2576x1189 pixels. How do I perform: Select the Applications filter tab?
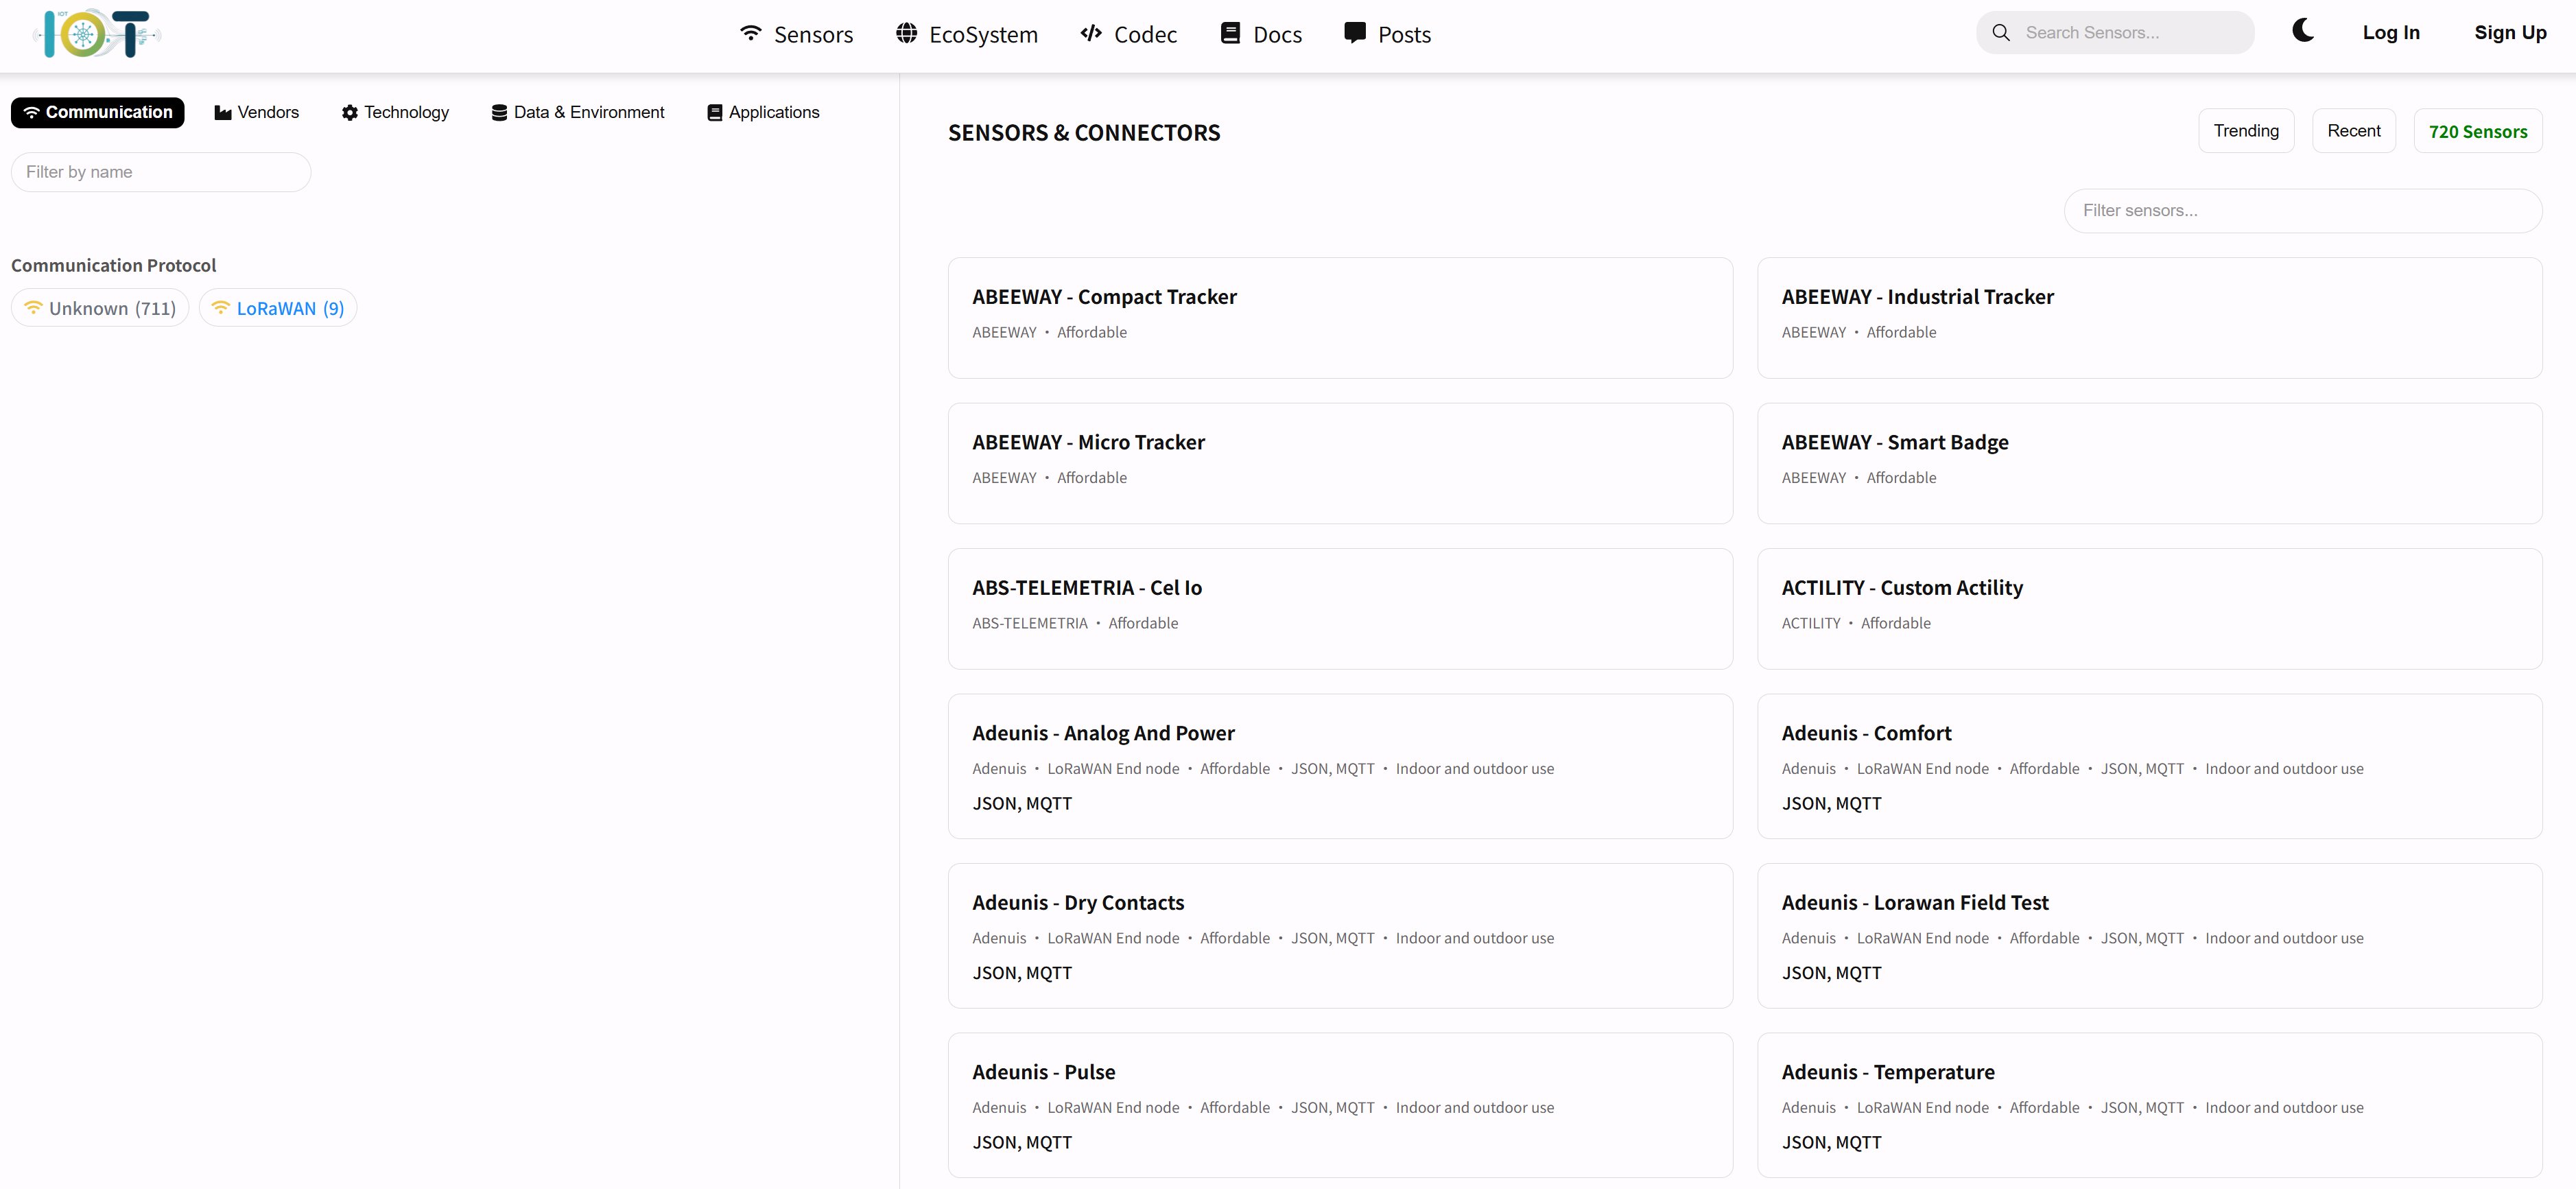click(763, 113)
